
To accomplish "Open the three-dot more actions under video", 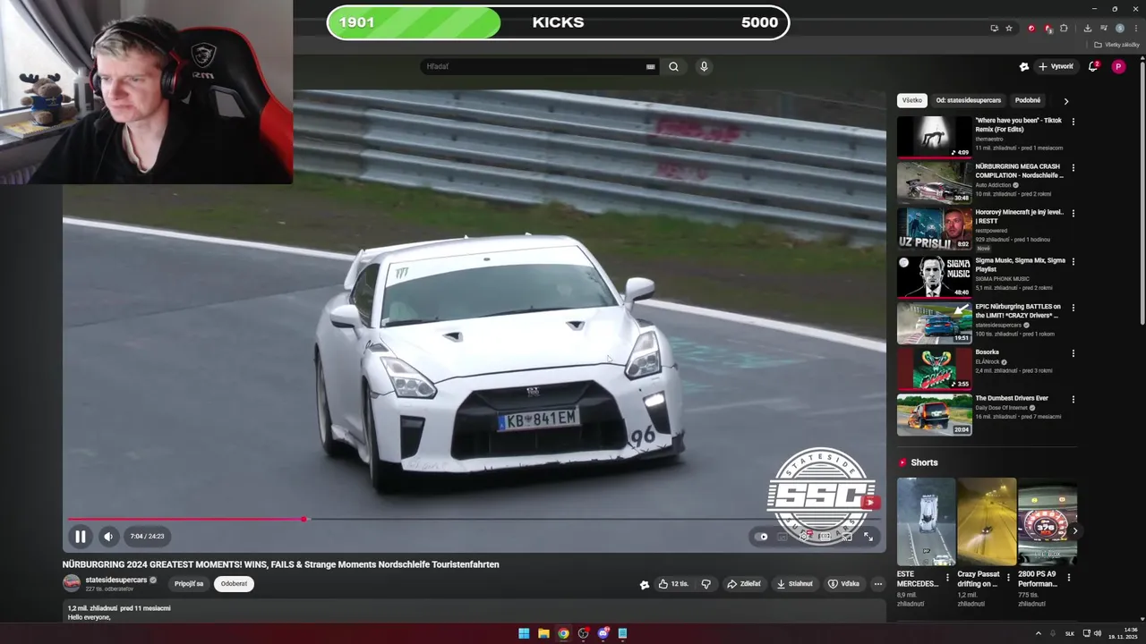I will click(878, 584).
